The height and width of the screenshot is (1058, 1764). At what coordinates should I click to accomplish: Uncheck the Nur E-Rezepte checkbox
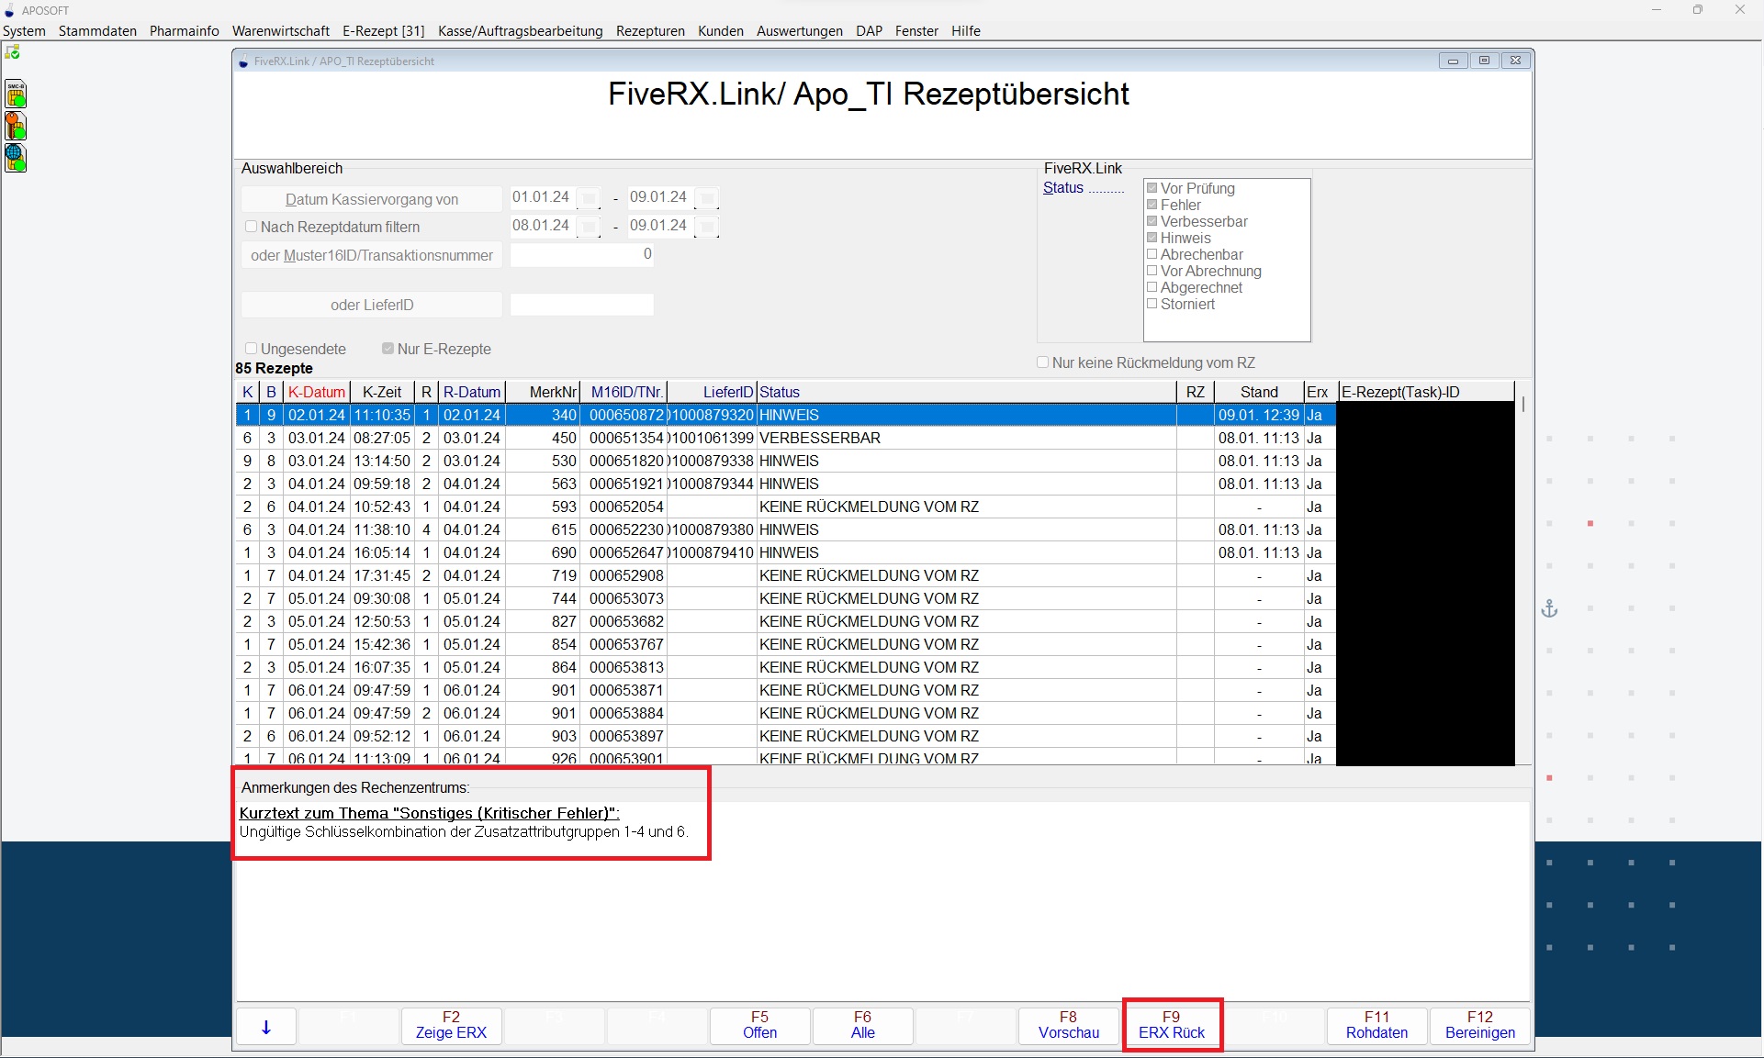(x=388, y=349)
